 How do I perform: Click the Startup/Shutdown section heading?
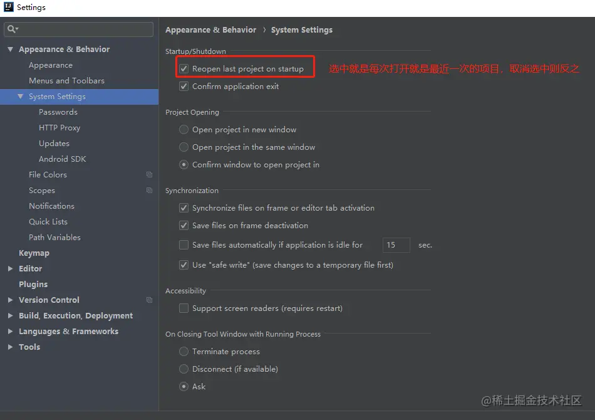[x=195, y=51]
